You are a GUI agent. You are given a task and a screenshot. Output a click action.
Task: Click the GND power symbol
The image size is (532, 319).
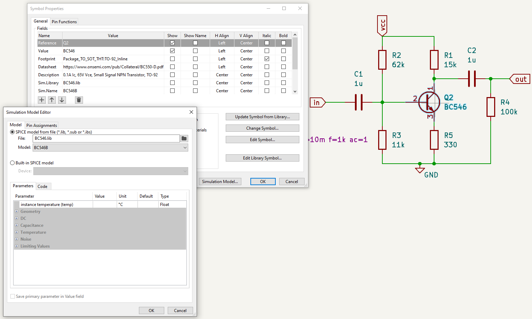[x=420, y=170]
